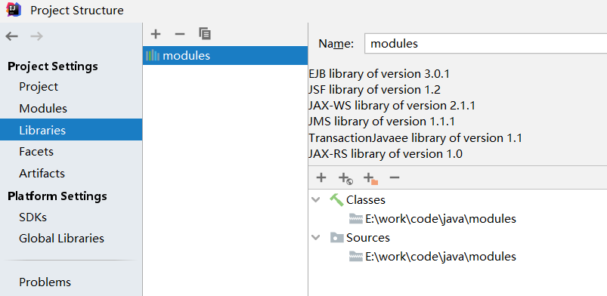The image size is (607, 296).
Task: Click 'JSF library of version 1.2' text
Action: pyautogui.click(x=374, y=90)
